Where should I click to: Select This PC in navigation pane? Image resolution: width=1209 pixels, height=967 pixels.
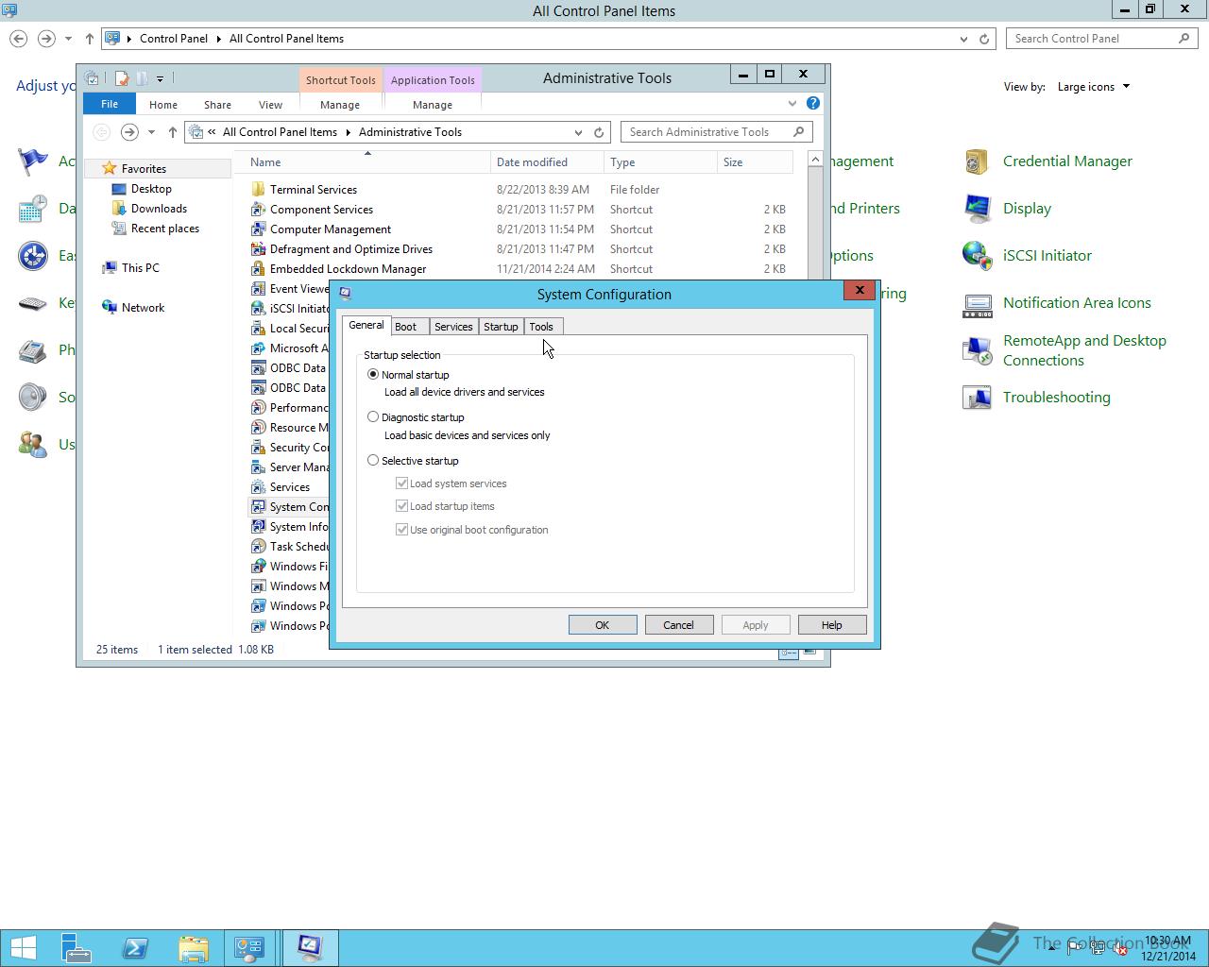131,268
